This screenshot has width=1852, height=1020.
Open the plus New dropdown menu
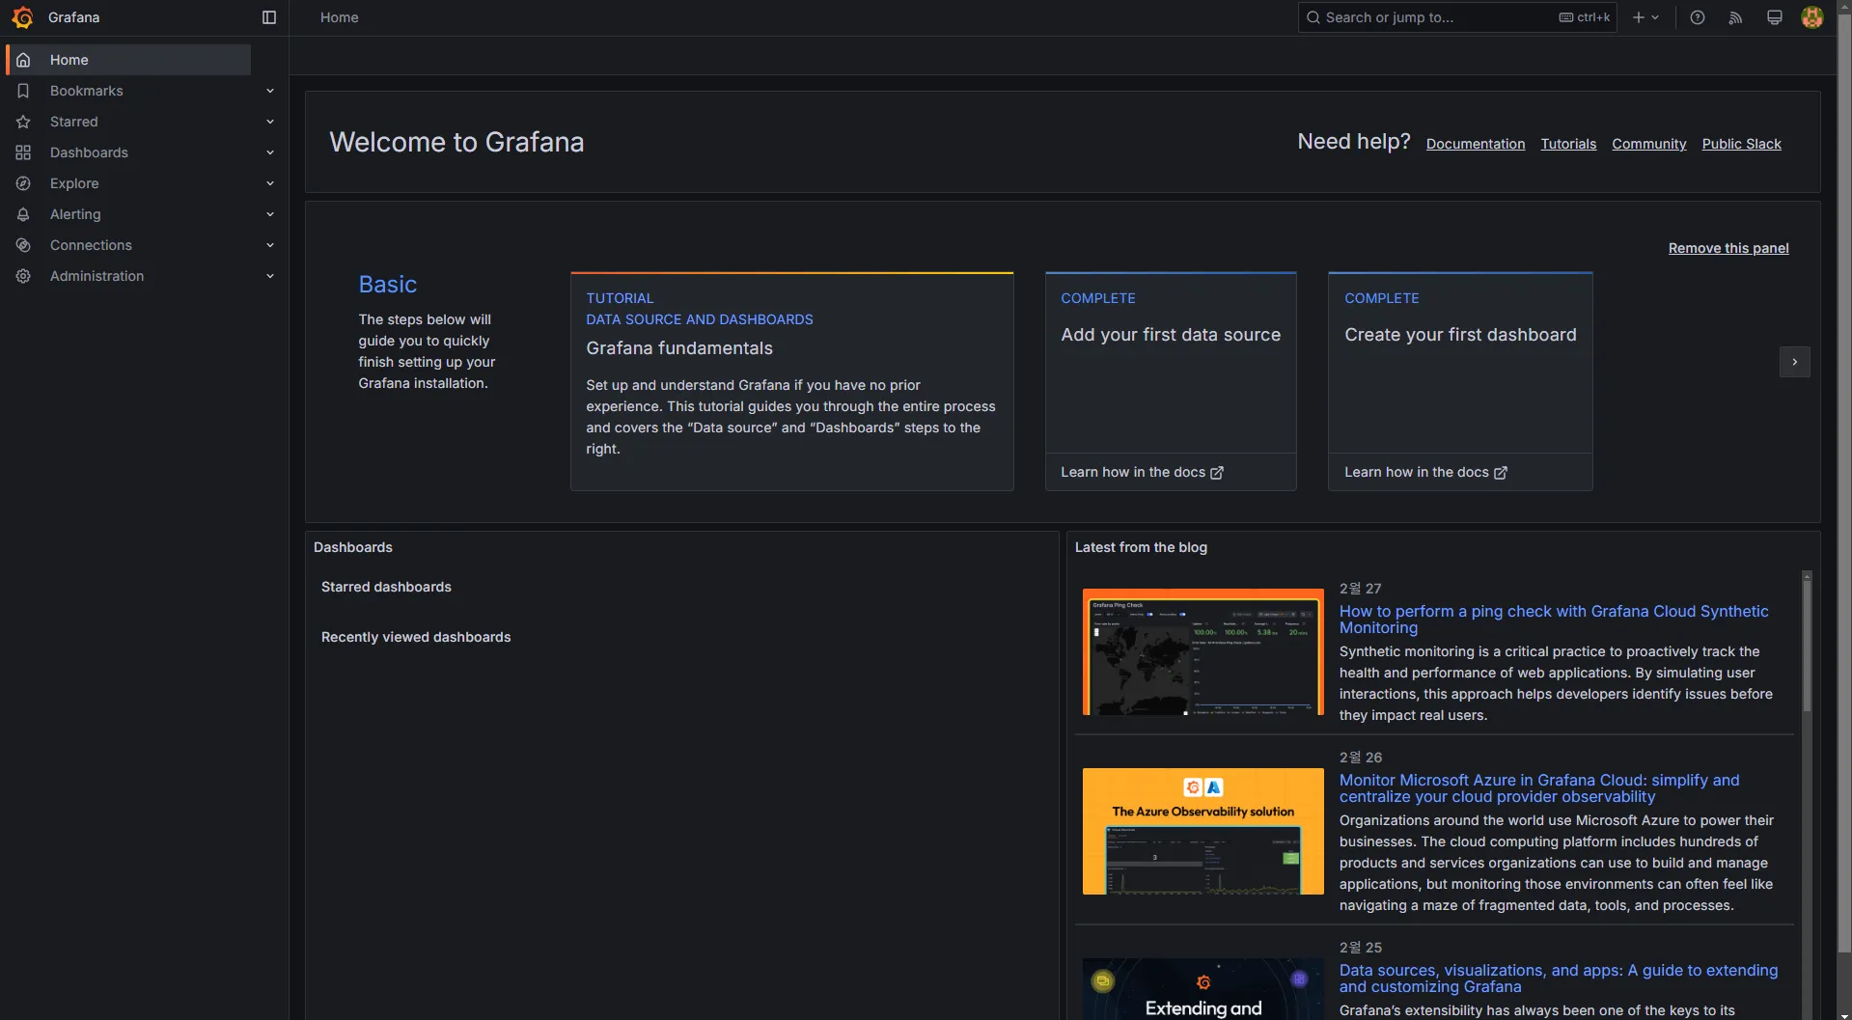pyautogui.click(x=1645, y=17)
